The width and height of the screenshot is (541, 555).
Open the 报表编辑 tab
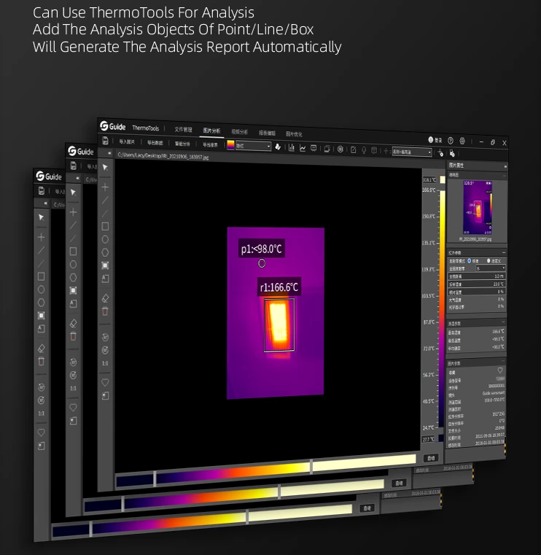267,133
